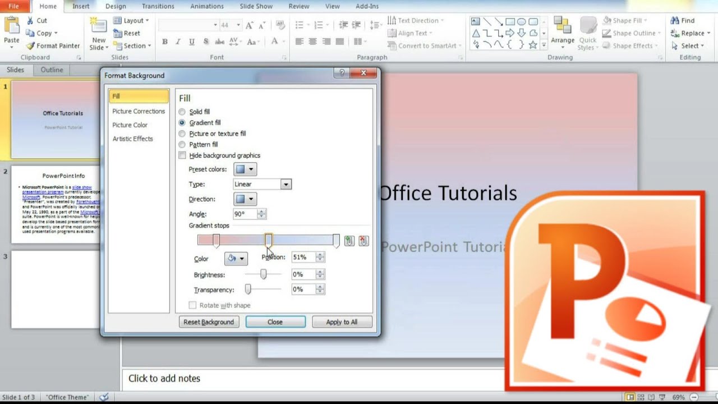Switch to the Insert ribbon tab
718x404 pixels.
pos(81,6)
